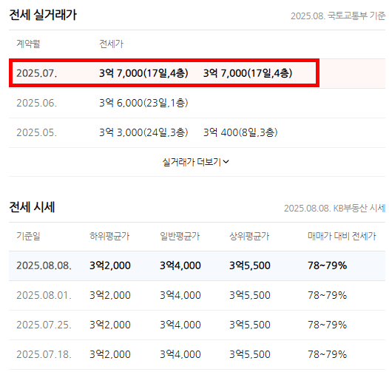The width and height of the screenshot is (389, 372).
Task: Expand 실거래가 더보기 to show more transactions
Action: pos(196,162)
